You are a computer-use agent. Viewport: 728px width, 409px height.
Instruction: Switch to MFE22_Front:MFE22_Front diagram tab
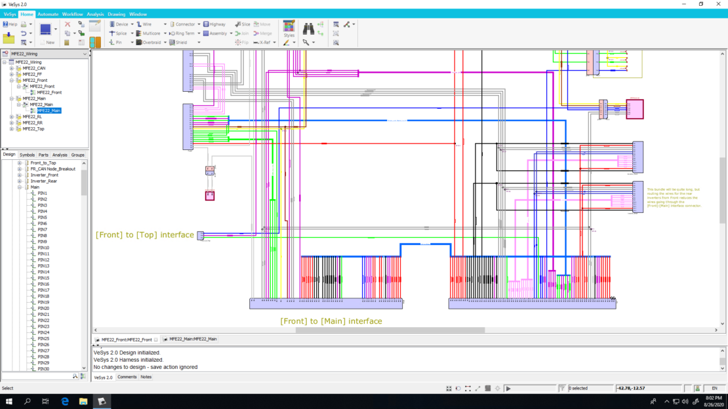coord(127,340)
